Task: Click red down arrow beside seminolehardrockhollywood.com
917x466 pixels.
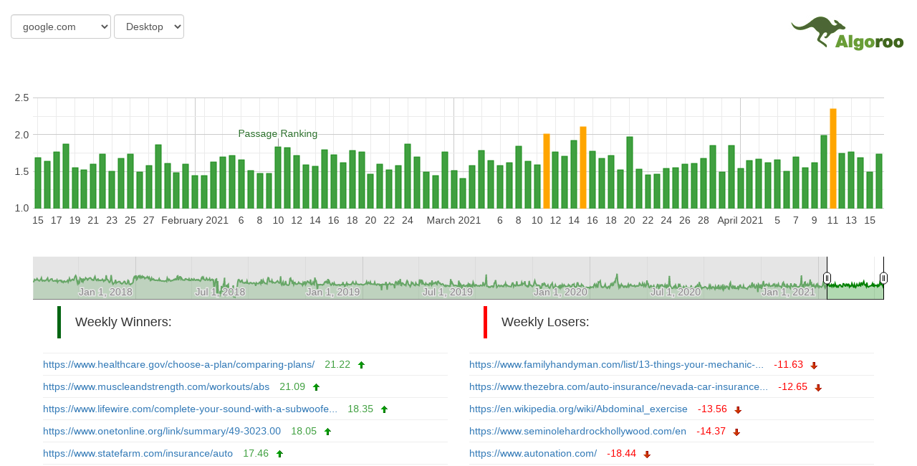Action: point(736,432)
